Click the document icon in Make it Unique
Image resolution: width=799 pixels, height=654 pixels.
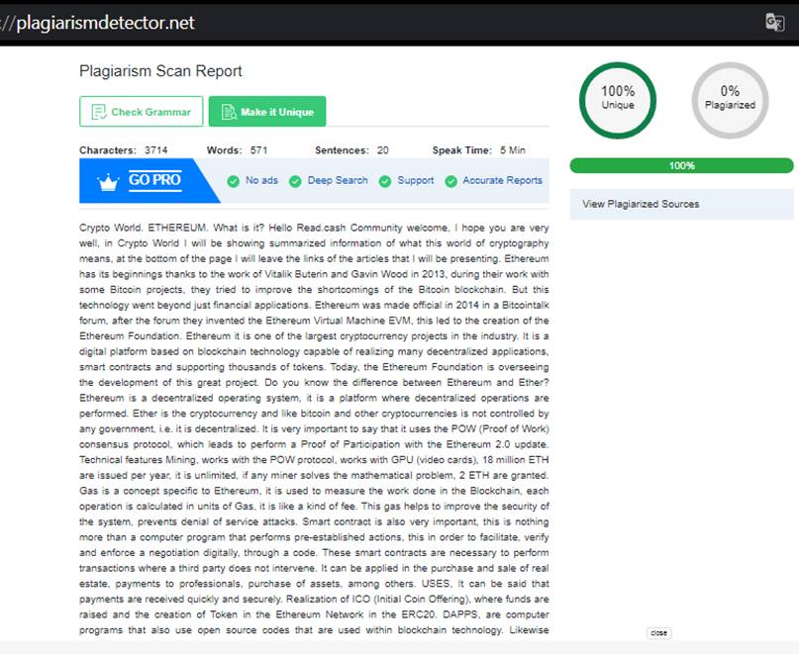pyautogui.click(x=229, y=112)
